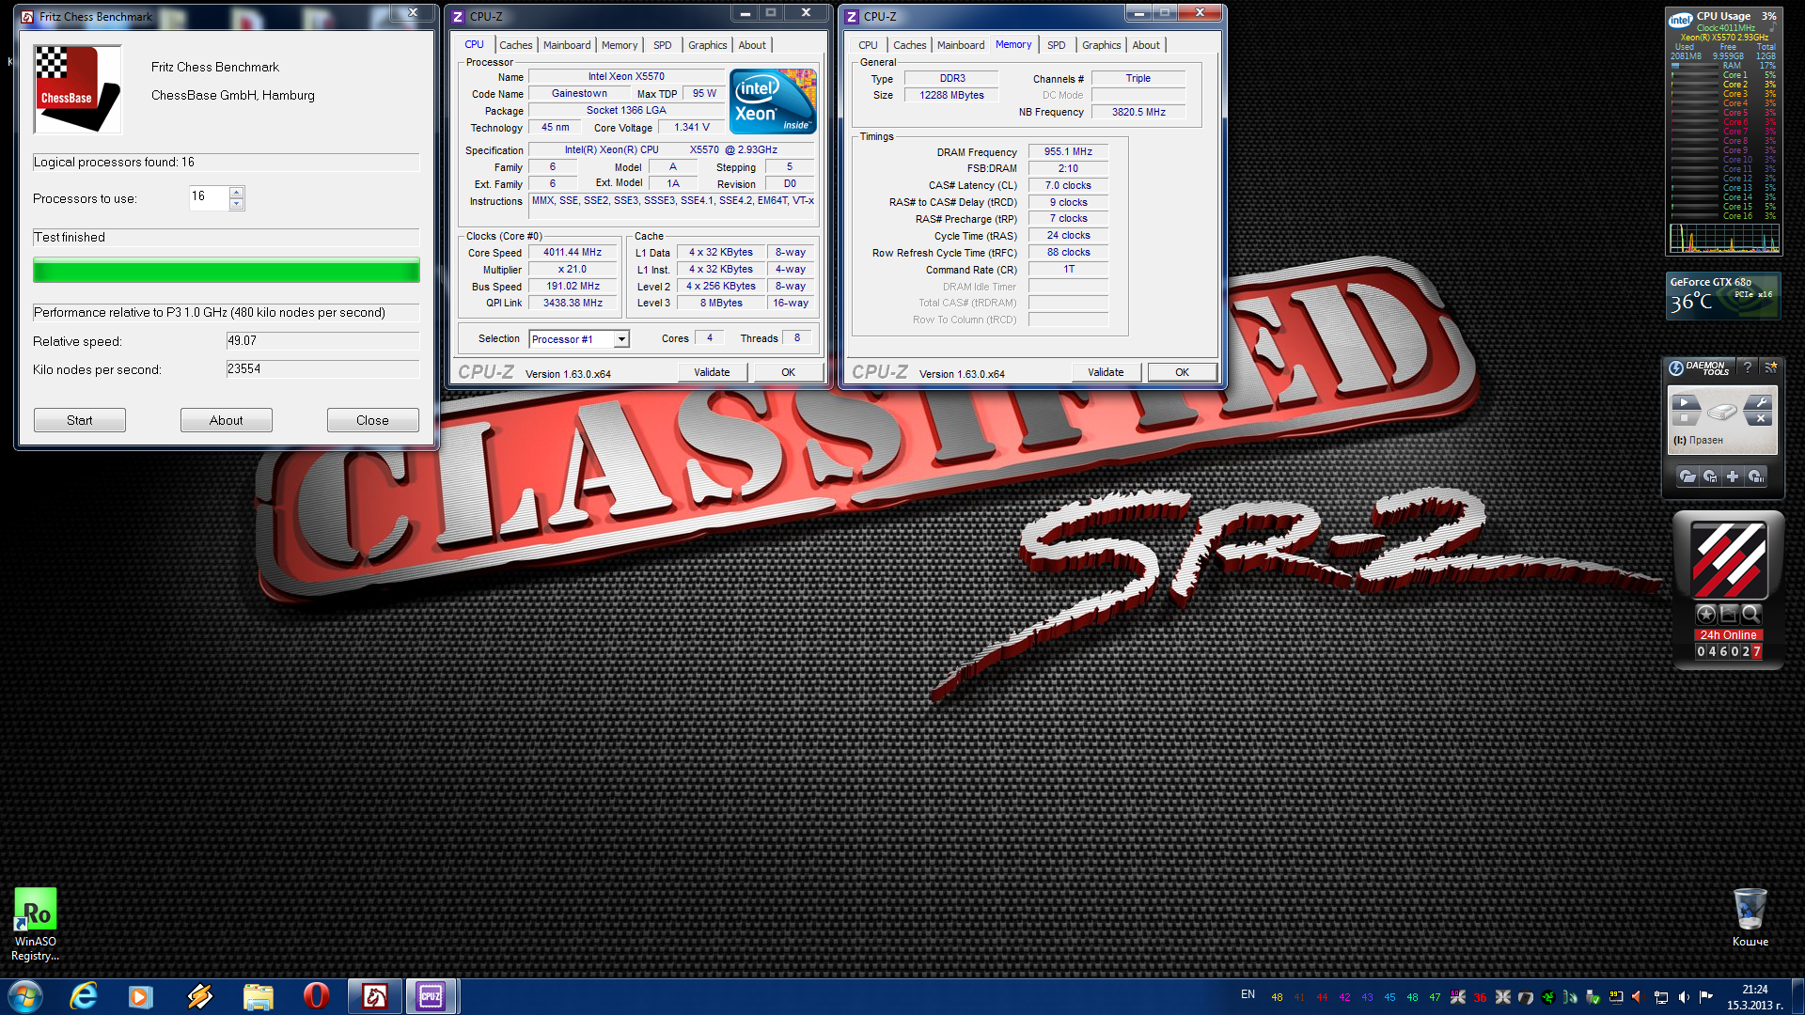Image resolution: width=1805 pixels, height=1015 pixels.
Task: Click the Daemon Tools stop/unmount button
Action: (x=1684, y=418)
